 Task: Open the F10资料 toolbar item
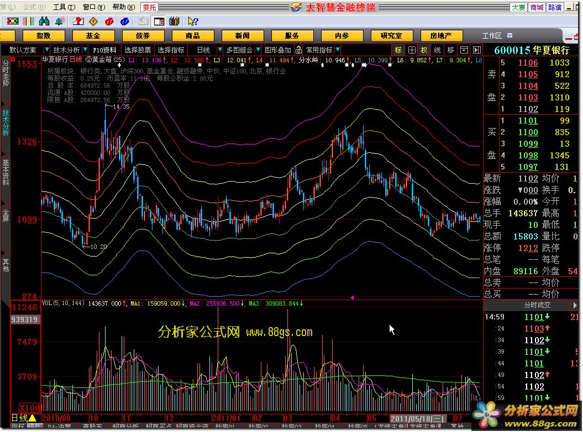tap(104, 50)
